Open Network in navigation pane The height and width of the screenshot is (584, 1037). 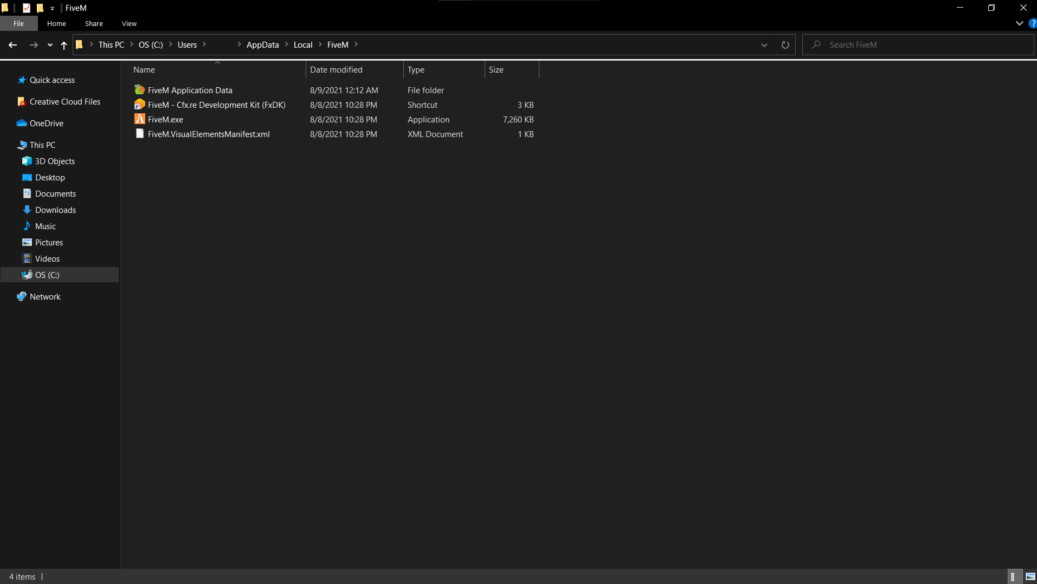[x=45, y=296]
